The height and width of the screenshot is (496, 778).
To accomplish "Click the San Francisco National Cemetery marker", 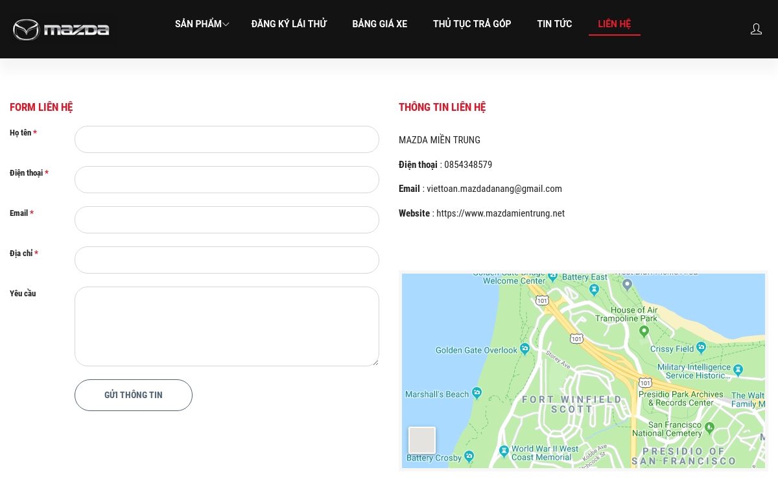I will [709, 428].
